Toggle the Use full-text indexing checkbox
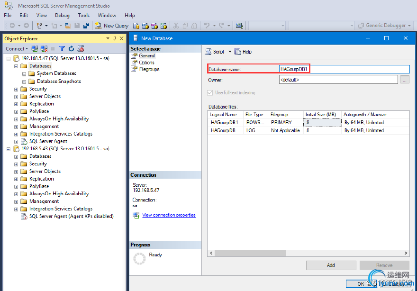This screenshot has height=291, width=417. 210,92
